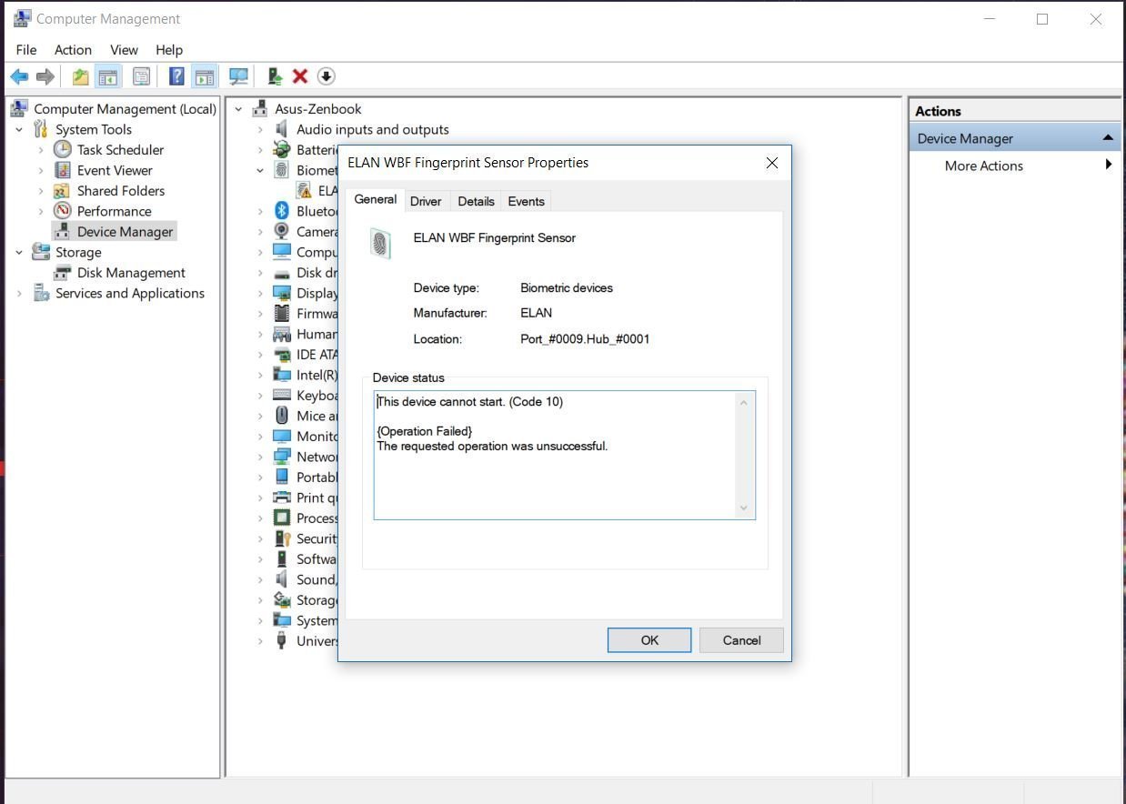The image size is (1126, 804).
Task: Expand the Performance node
Action: [x=41, y=211]
